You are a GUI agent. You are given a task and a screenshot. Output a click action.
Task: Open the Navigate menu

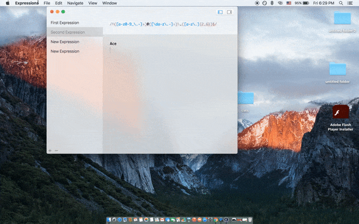coord(75,3)
